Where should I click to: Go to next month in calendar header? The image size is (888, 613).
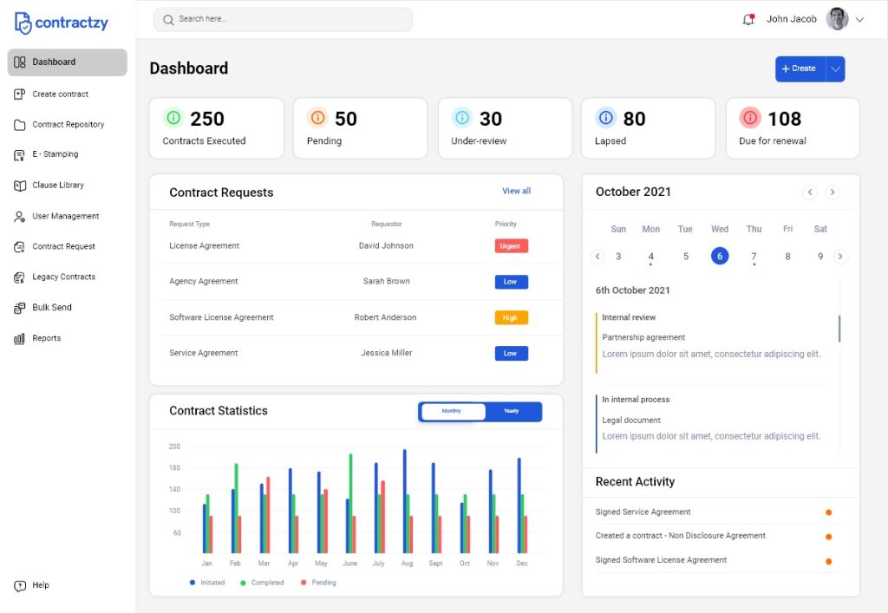(x=832, y=192)
